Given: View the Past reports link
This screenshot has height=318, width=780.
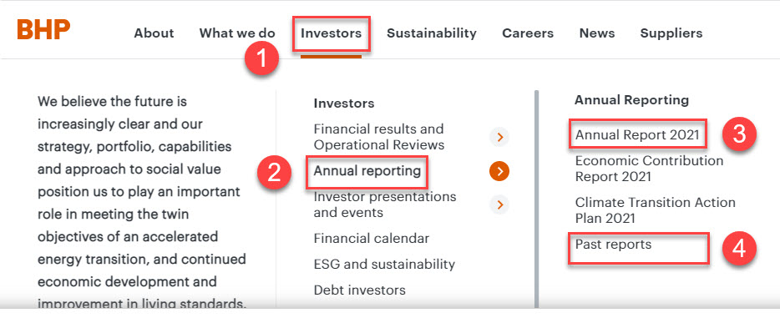Looking at the screenshot, I should coord(613,244).
